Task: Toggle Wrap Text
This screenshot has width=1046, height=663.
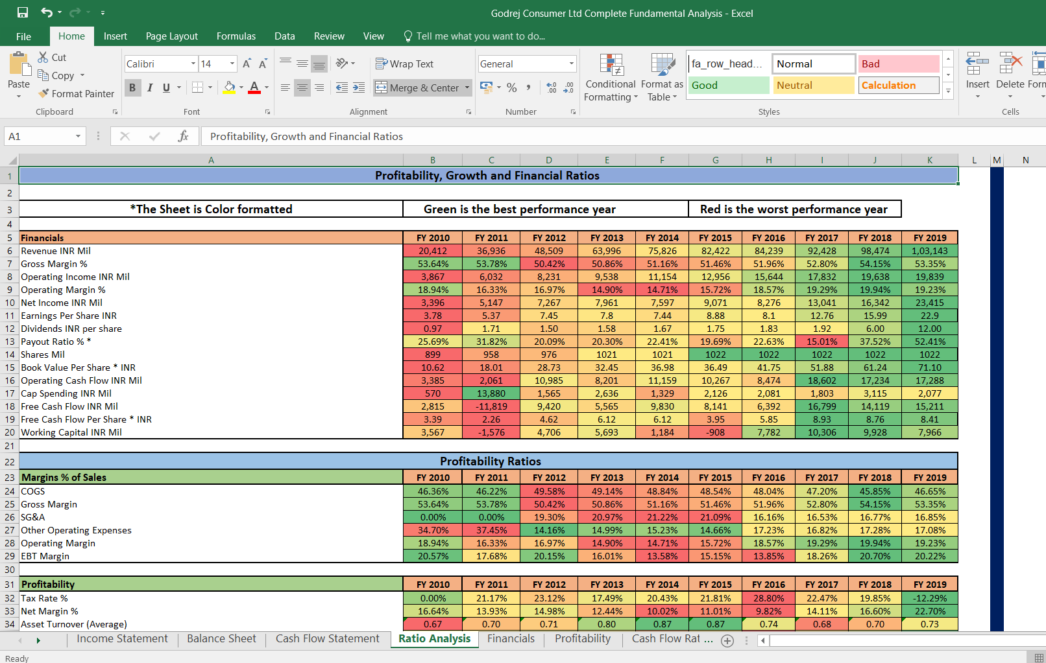Action: click(404, 64)
